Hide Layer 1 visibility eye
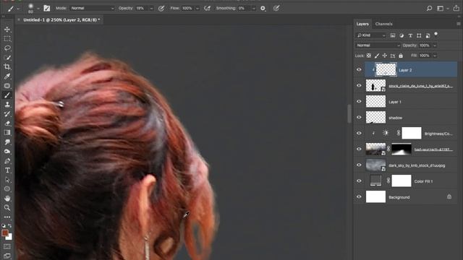The height and width of the screenshot is (260, 463). 359,101
